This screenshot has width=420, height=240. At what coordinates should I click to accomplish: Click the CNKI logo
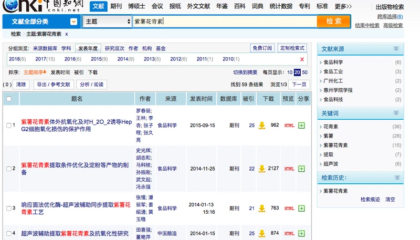[43, 5]
